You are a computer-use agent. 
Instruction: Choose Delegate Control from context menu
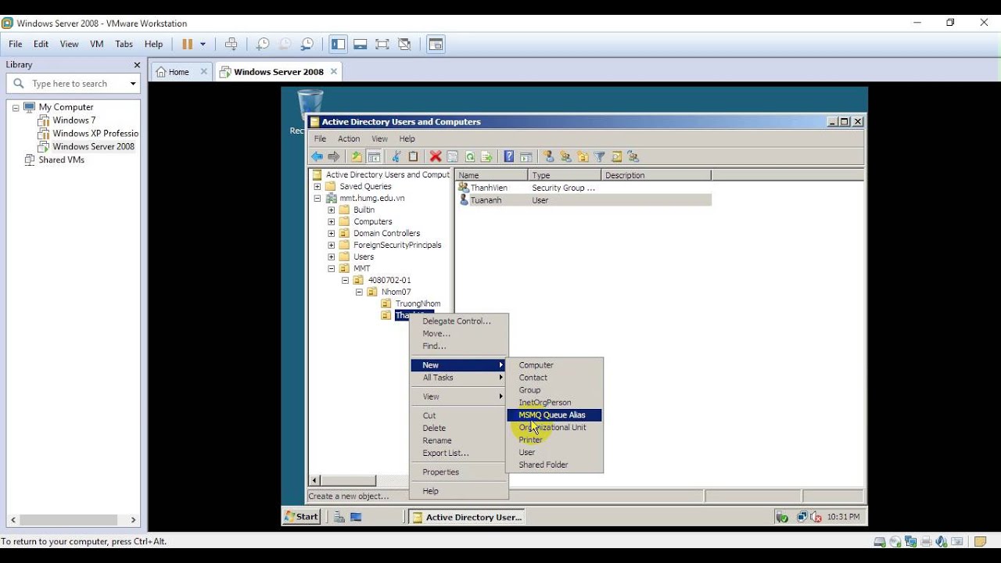click(x=459, y=321)
